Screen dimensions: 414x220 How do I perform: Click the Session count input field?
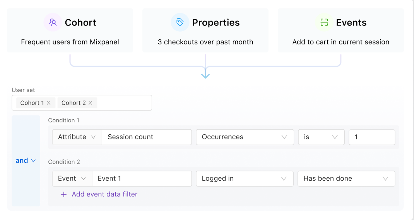[x=147, y=137]
